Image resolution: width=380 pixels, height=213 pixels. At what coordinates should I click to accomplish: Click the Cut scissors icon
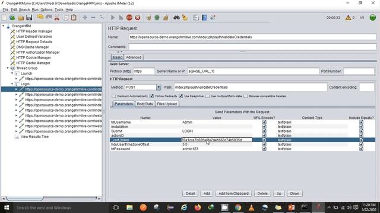click(57, 18)
